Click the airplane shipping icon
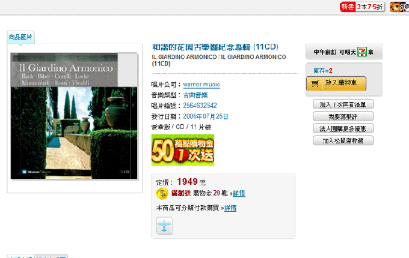This screenshot has height=258, width=409. 164,226
